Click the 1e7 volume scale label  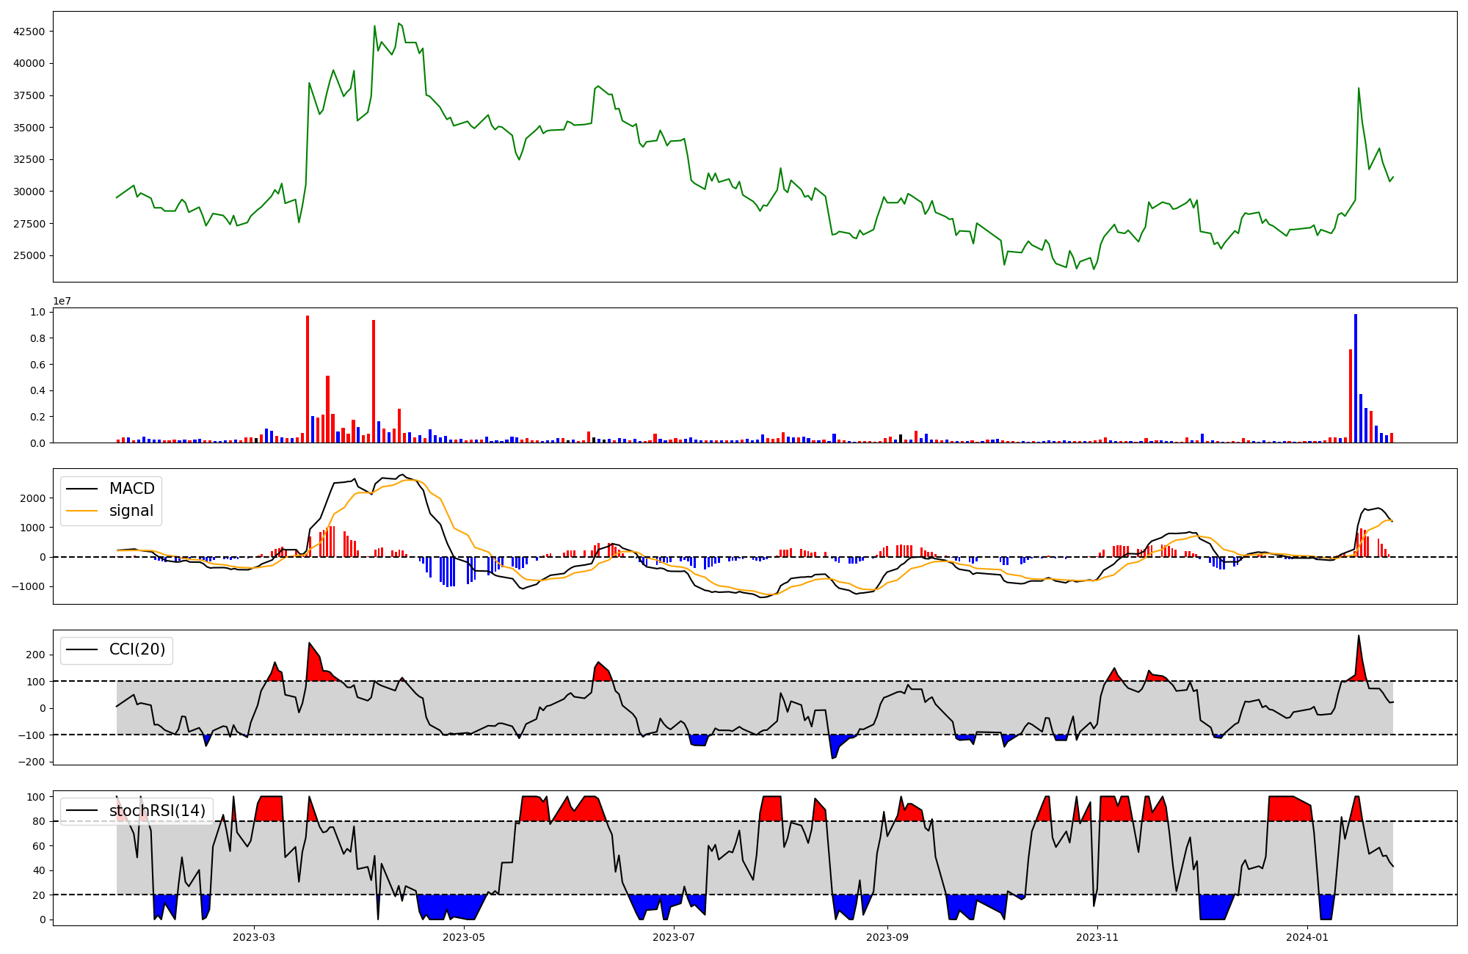click(62, 301)
